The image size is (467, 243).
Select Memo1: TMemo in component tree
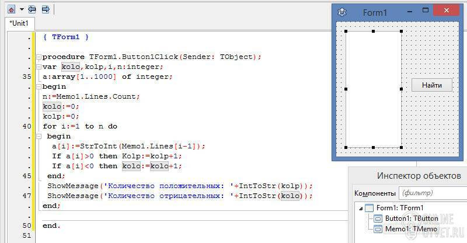point(411,229)
